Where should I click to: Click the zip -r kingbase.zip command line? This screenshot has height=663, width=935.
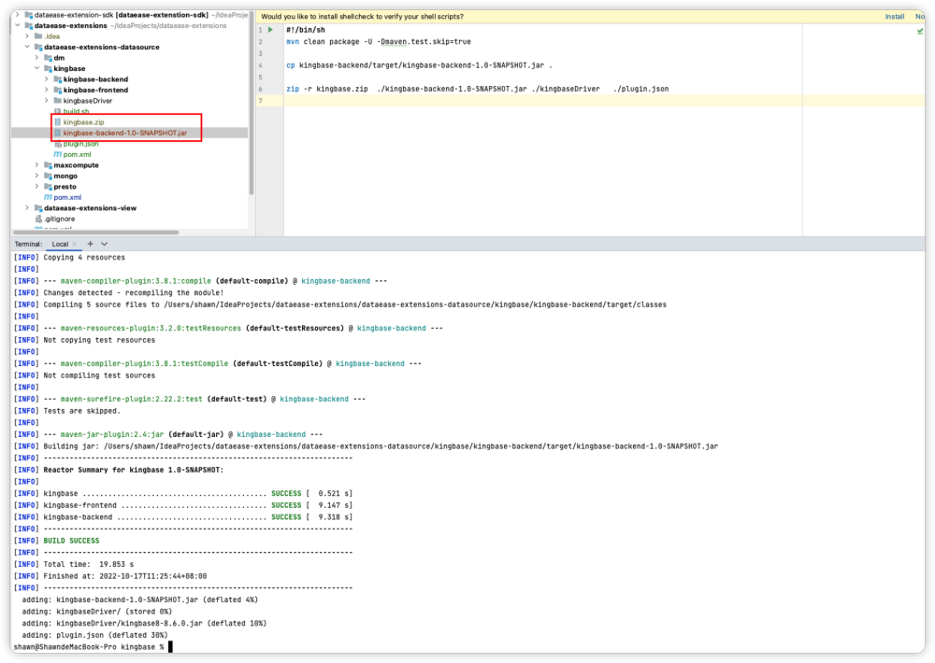pyautogui.click(x=477, y=89)
